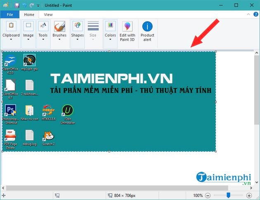Image resolution: width=260 pixels, height=200 pixels.
Task: Collapse the ribbon with the chevron
Action: click(x=248, y=14)
